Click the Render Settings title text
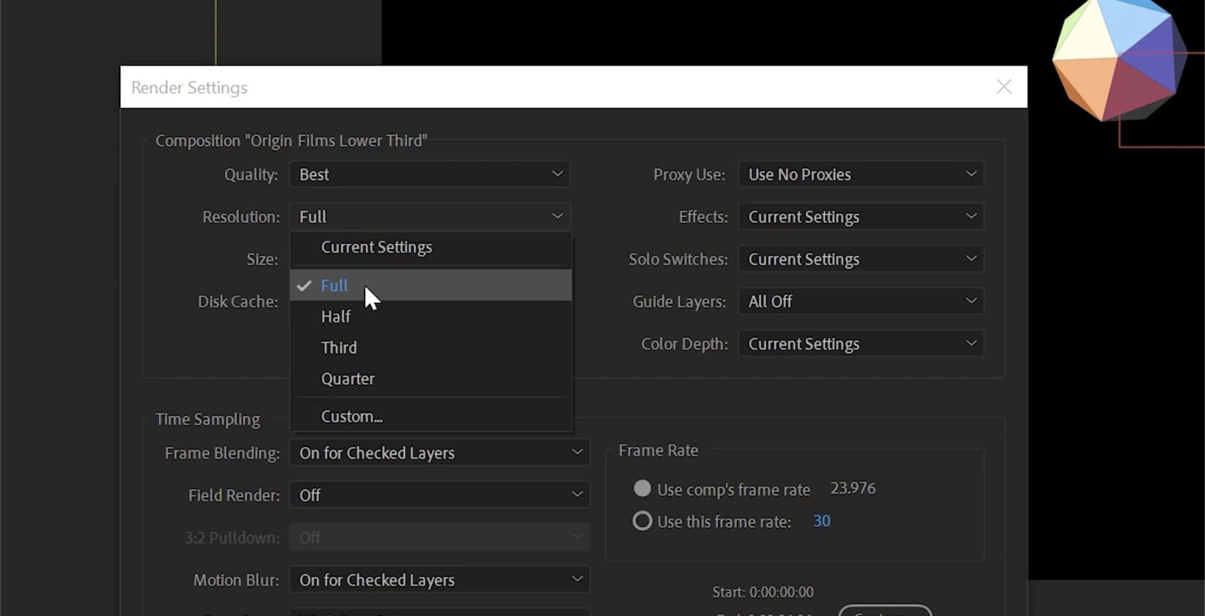Screen dimensions: 1205x616 coord(189,87)
